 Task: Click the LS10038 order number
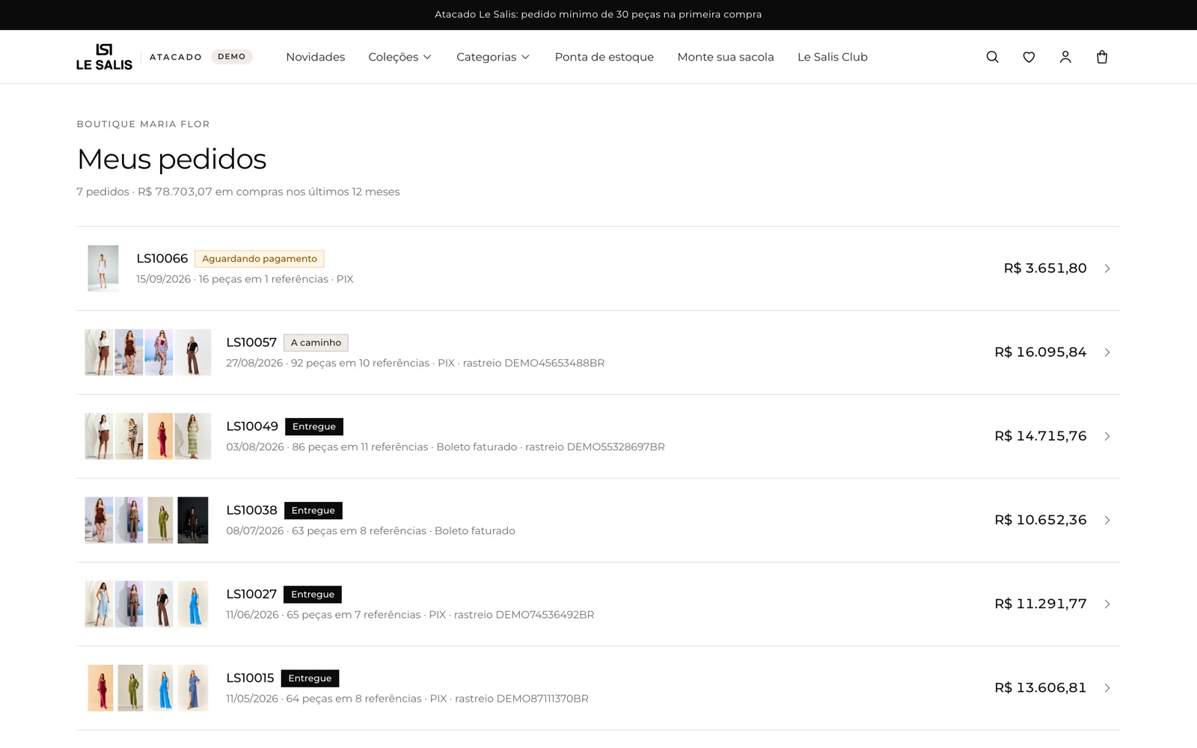(x=251, y=509)
